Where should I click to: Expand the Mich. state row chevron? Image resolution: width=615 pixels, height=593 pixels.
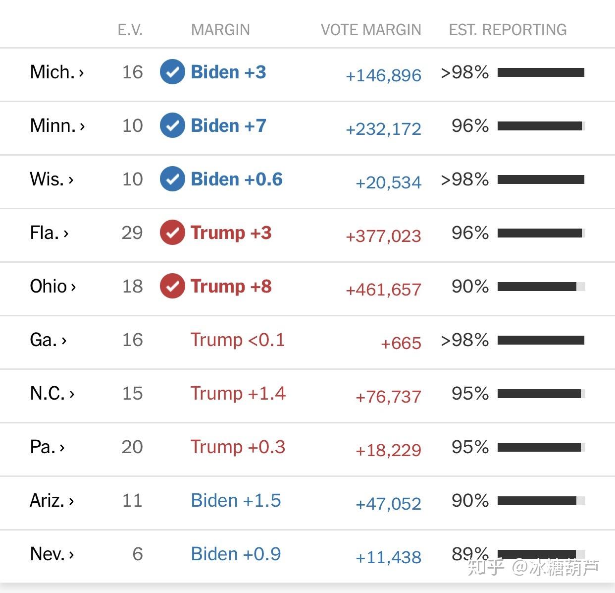(82, 73)
